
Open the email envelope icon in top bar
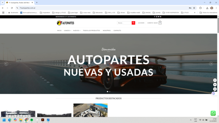coord(160,17)
